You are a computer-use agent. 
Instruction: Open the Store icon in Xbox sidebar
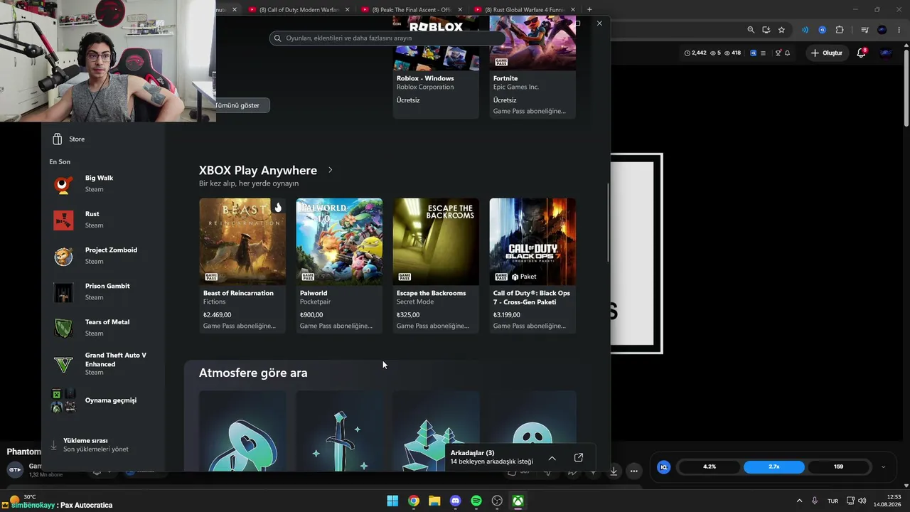pyautogui.click(x=58, y=139)
